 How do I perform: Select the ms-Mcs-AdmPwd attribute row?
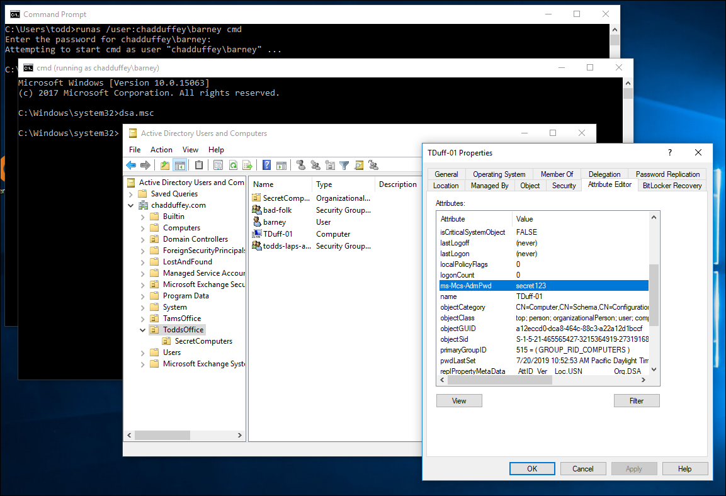pos(543,286)
